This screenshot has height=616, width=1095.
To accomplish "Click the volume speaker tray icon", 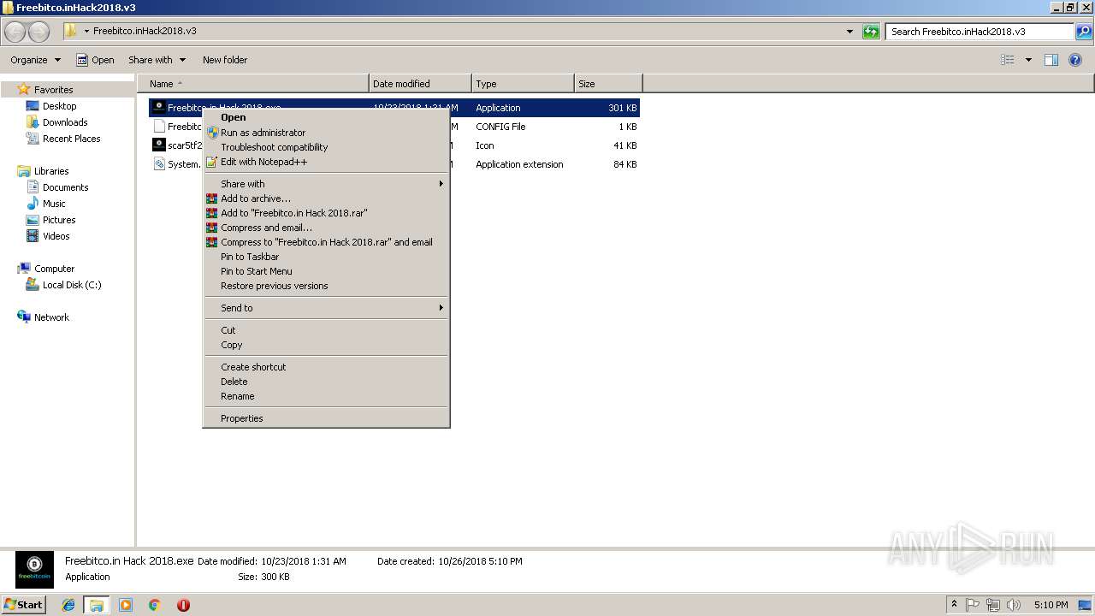I will [1014, 605].
